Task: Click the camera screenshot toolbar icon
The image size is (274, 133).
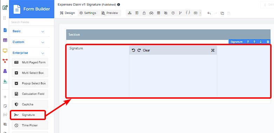Action: click(196, 13)
